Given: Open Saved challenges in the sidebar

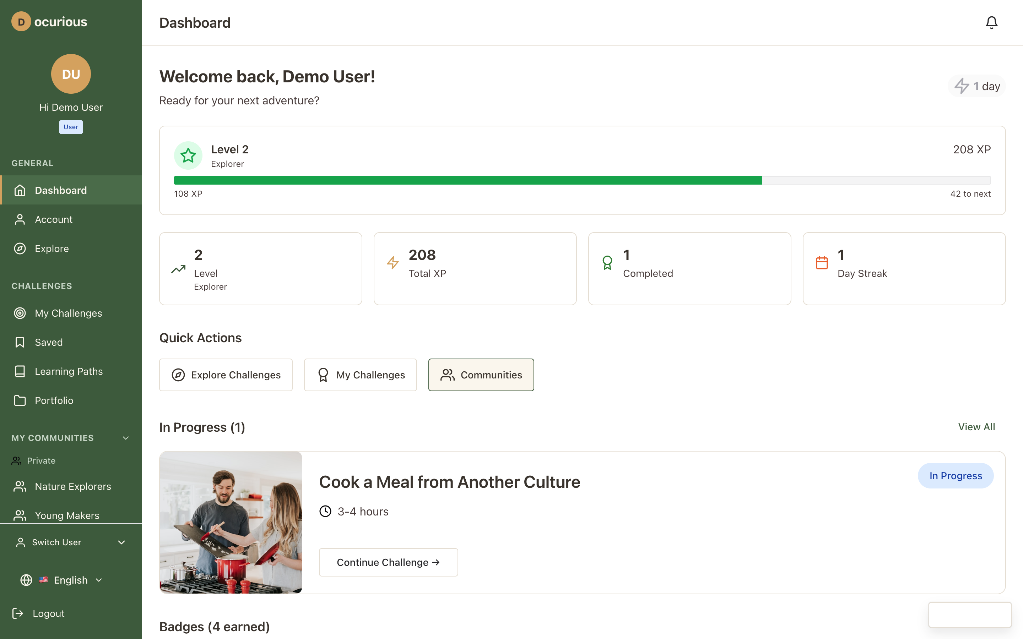Looking at the screenshot, I should [x=49, y=342].
